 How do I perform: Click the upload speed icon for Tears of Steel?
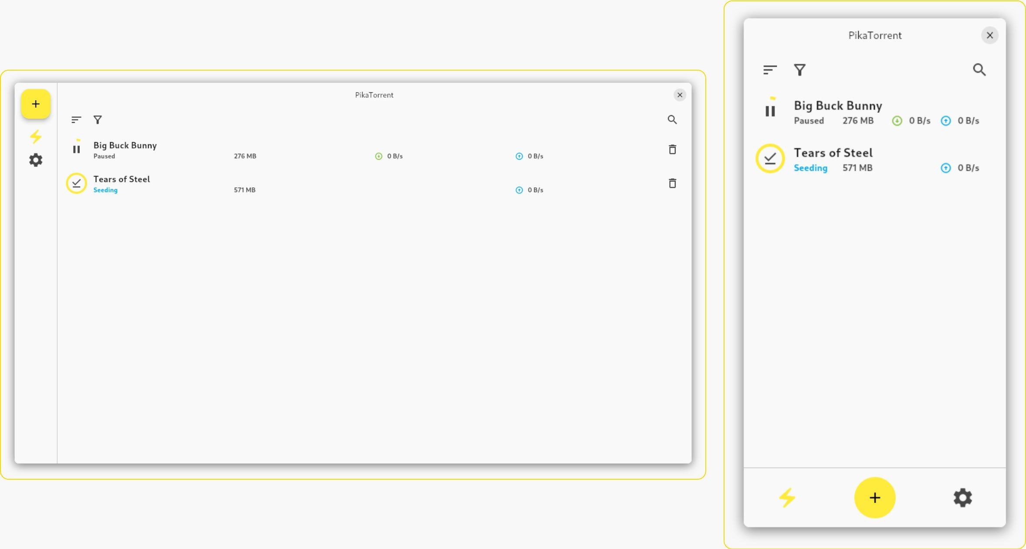tap(519, 190)
